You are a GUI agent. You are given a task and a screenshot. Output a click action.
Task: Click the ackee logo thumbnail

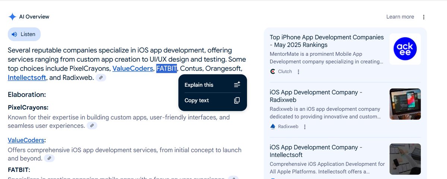pyautogui.click(x=405, y=49)
